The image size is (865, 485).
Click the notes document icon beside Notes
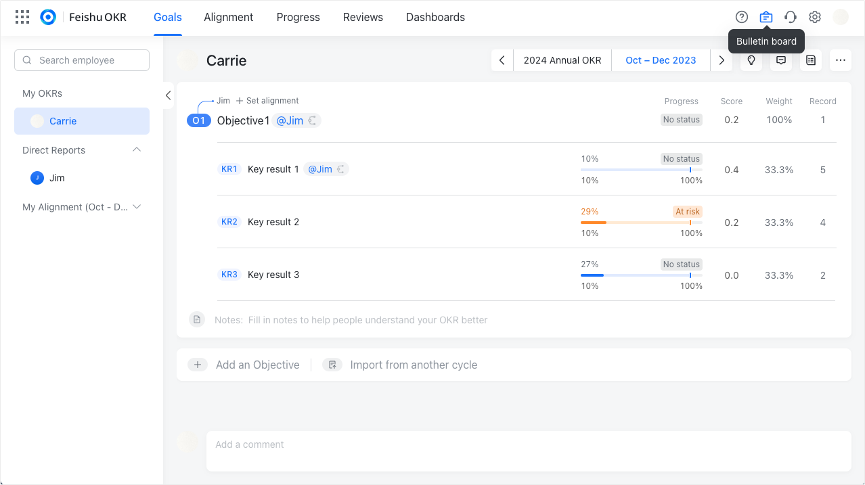(196, 319)
